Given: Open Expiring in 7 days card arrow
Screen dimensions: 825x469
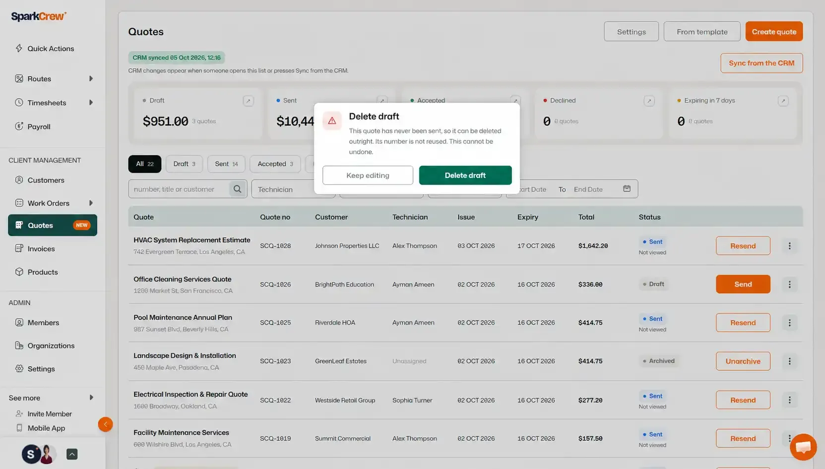Looking at the screenshot, I should coord(783,101).
